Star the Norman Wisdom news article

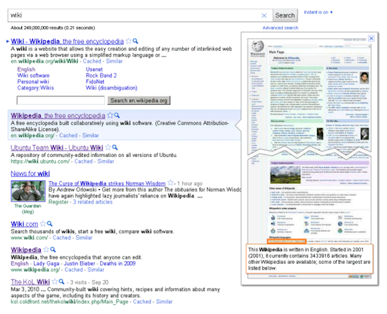pos(170,183)
